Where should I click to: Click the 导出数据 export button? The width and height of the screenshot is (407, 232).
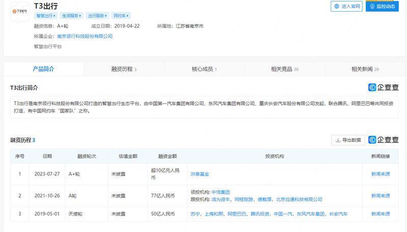tap(348, 140)
